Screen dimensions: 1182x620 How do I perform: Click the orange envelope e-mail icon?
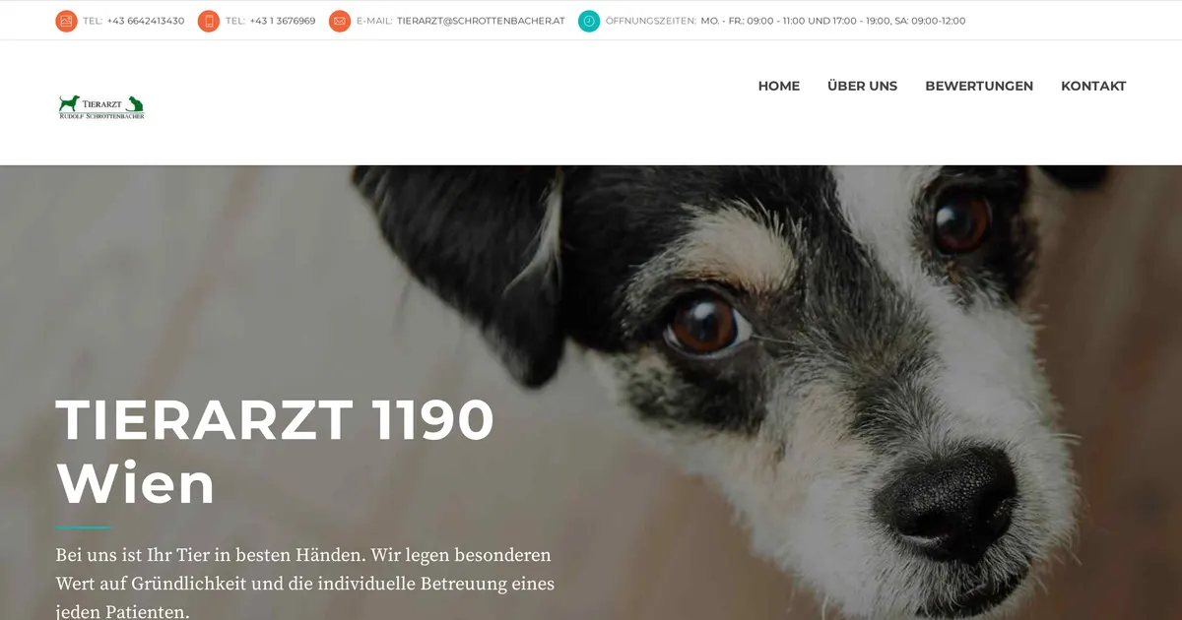coord(340,21)
